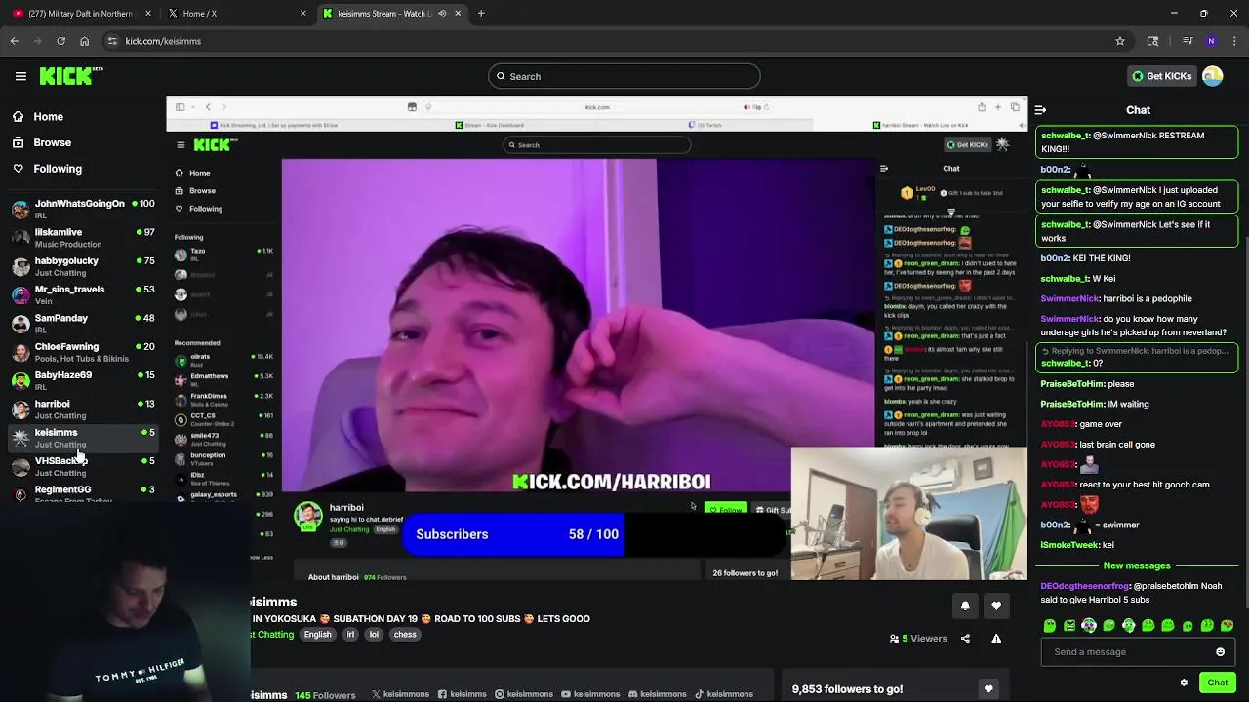Open chat settings gear icon
The height and width of the screenshot is (702, 1249).
(1184, 682)
